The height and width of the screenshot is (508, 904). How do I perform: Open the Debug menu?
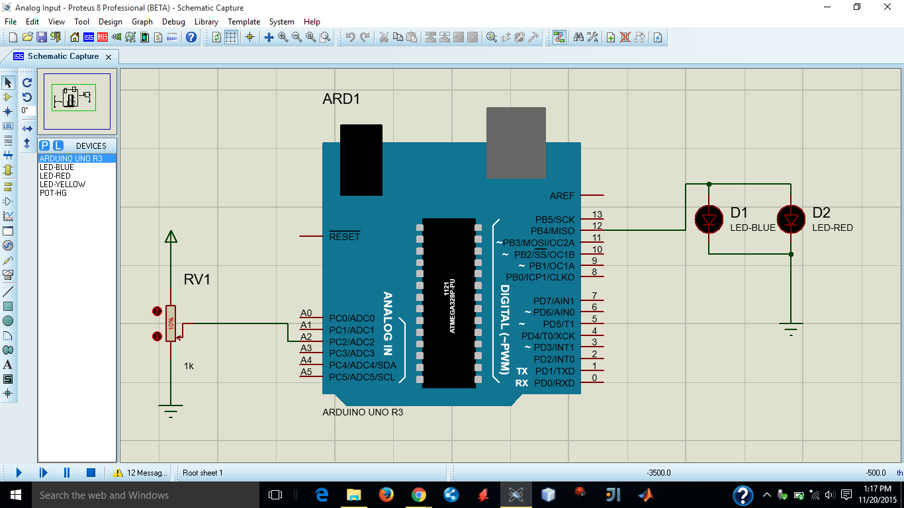(174, 22)
